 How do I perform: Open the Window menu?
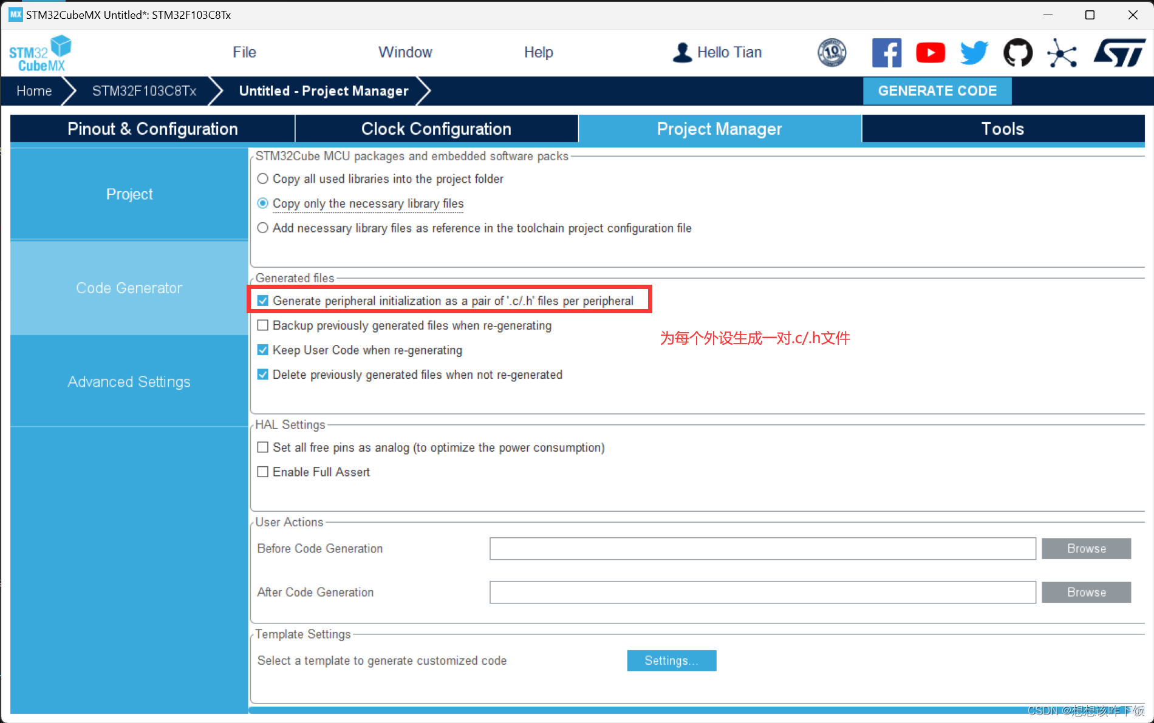tap(405, 52)
